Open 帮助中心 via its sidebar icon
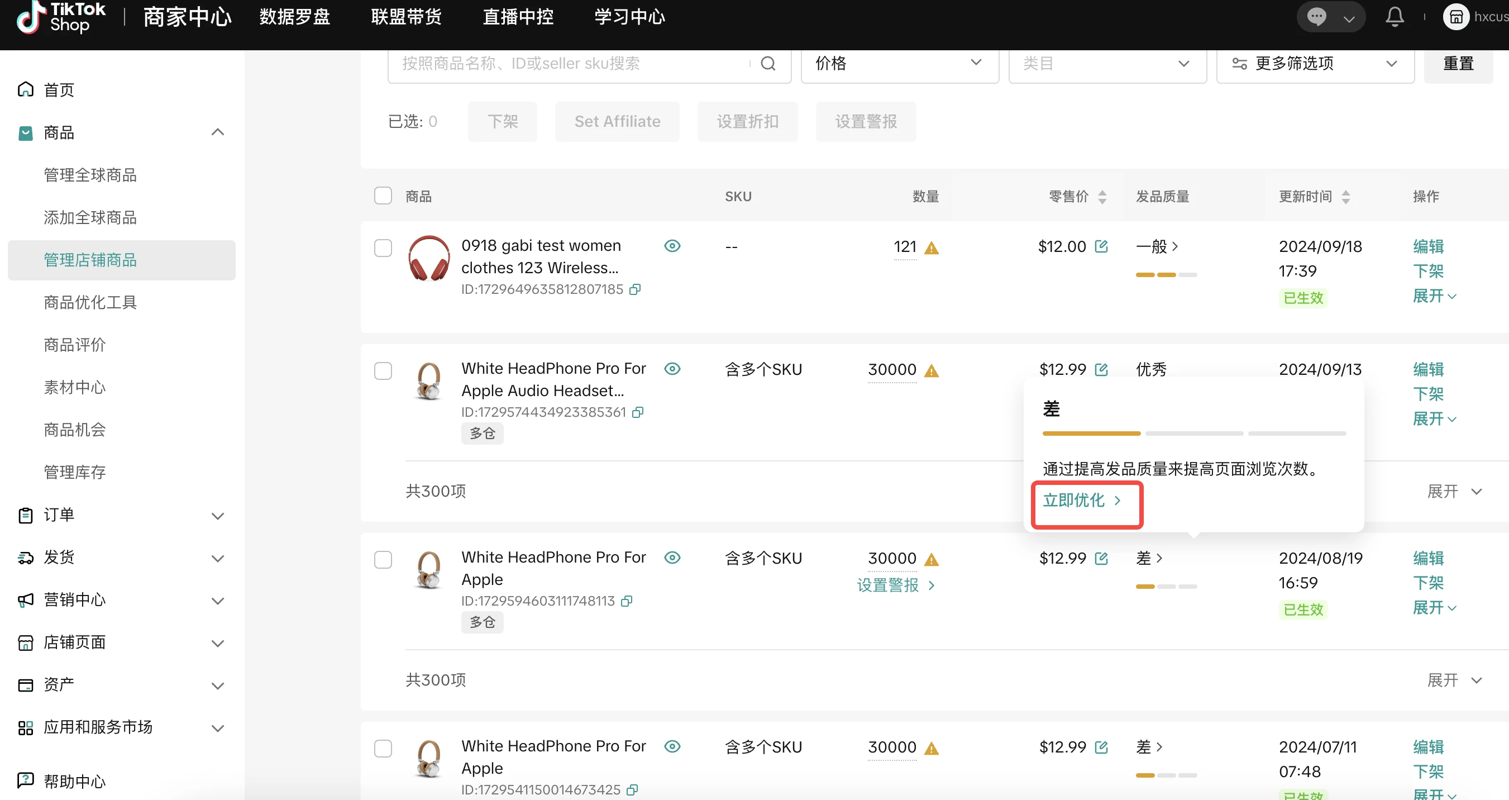This screenshot has width=1509, height=800. point(25,780)
